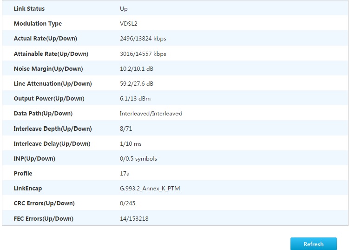Select the G.993.2_Annex_K_PTM LinkEncap value
349x250 pixels.
tap(150, 189)
